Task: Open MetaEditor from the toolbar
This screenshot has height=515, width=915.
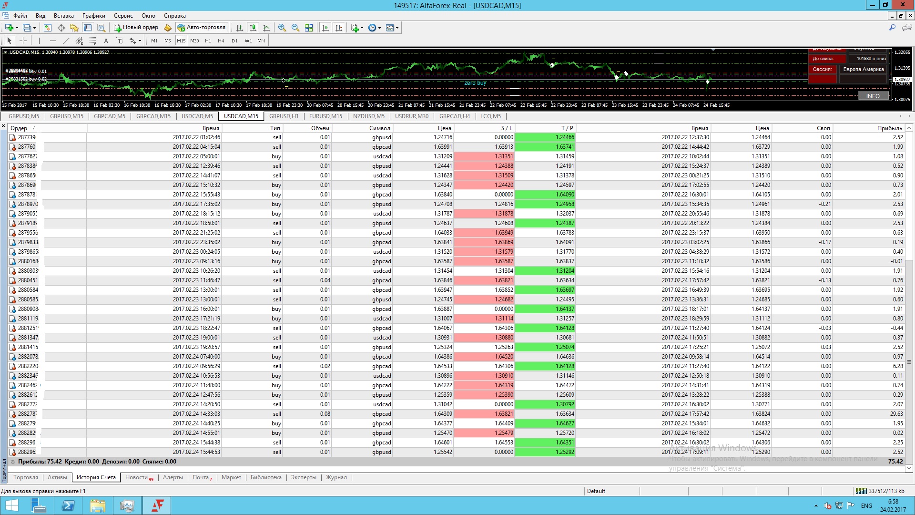Action: point(168,28)
